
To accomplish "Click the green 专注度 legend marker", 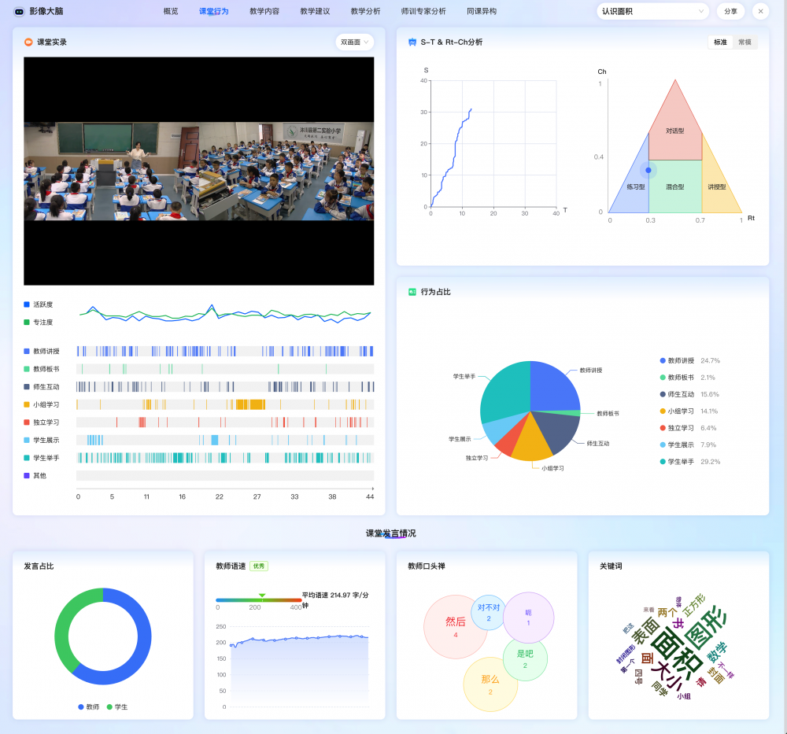I will pos(27,322).
